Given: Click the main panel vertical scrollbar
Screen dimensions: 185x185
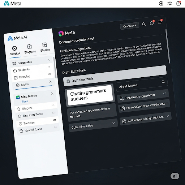Looking at the screenshot, I should pyautogui.click(x=168, y=46).
